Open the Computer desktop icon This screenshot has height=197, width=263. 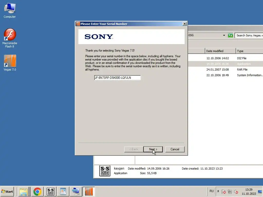[10, 10]
